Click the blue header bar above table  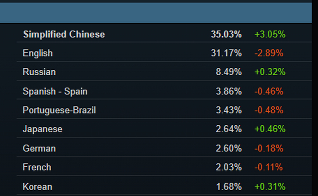pos(156,12)
